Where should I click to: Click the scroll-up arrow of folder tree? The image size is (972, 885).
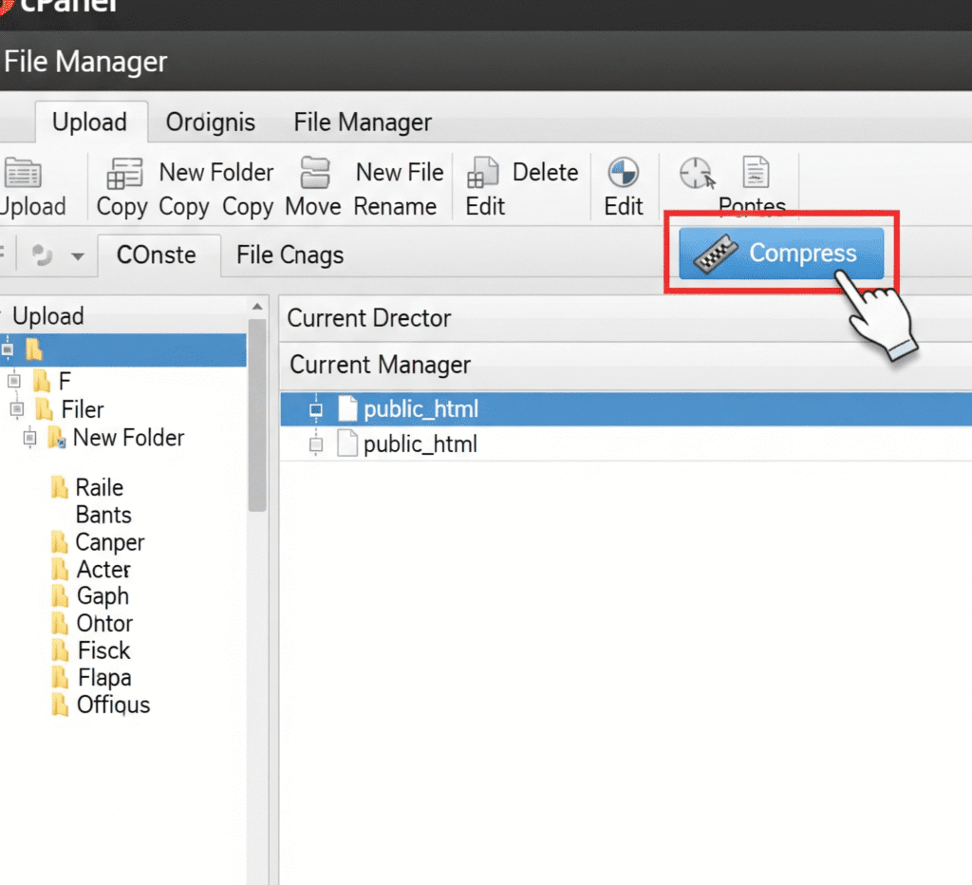pos(257,307)
